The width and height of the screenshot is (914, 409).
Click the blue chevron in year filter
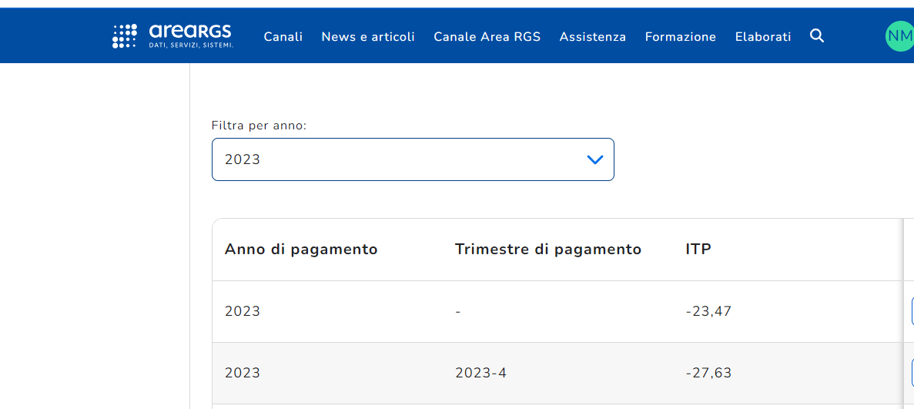pyautogui.click(x=594, y=159)
